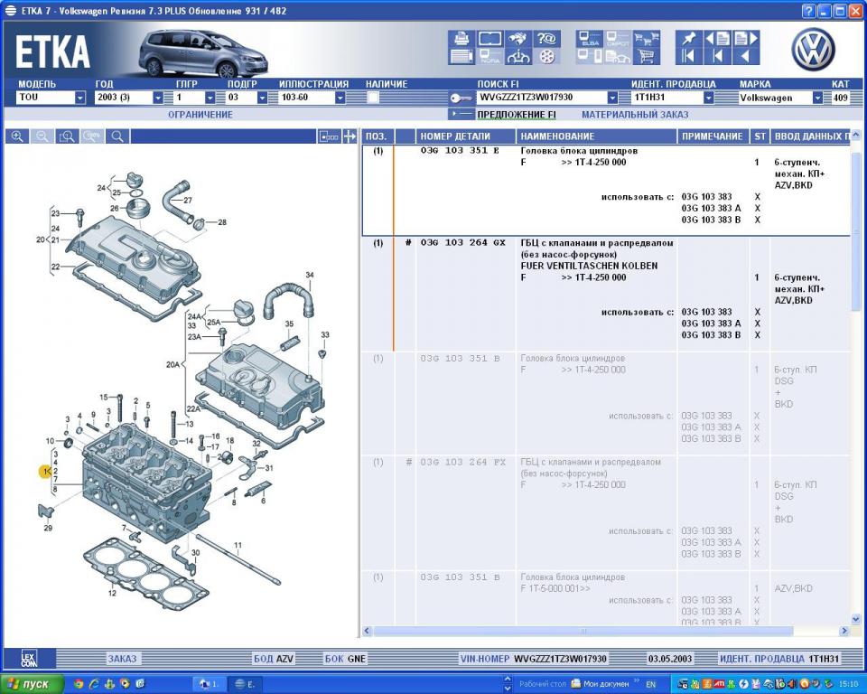Image resolution: width=867 pixels, height=694 pixels.
Task: Click the scroll down arrow of parts list
Action: pyautogui.click(x=855, y=619)
